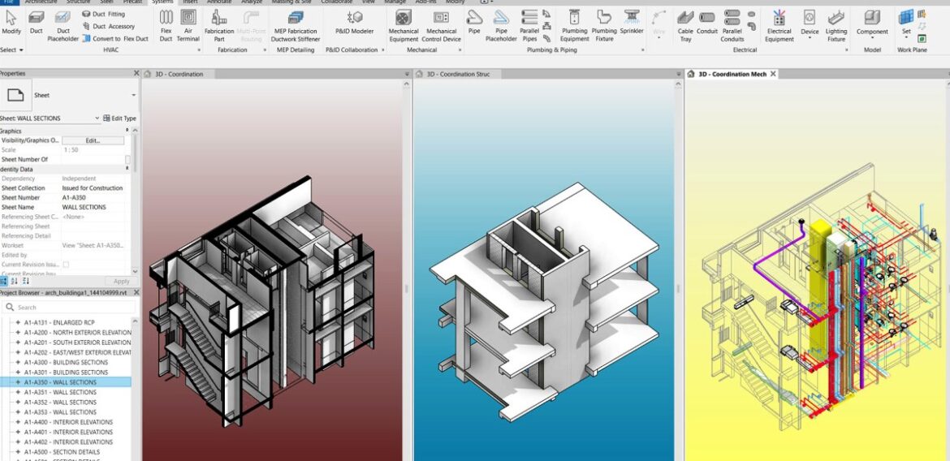Select the Parallel Conduits tool

pos(732,25)
